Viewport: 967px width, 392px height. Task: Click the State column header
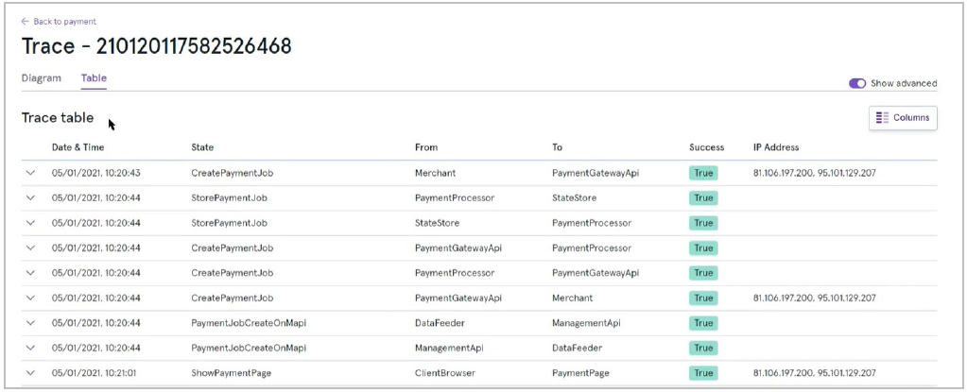[203, 147]
